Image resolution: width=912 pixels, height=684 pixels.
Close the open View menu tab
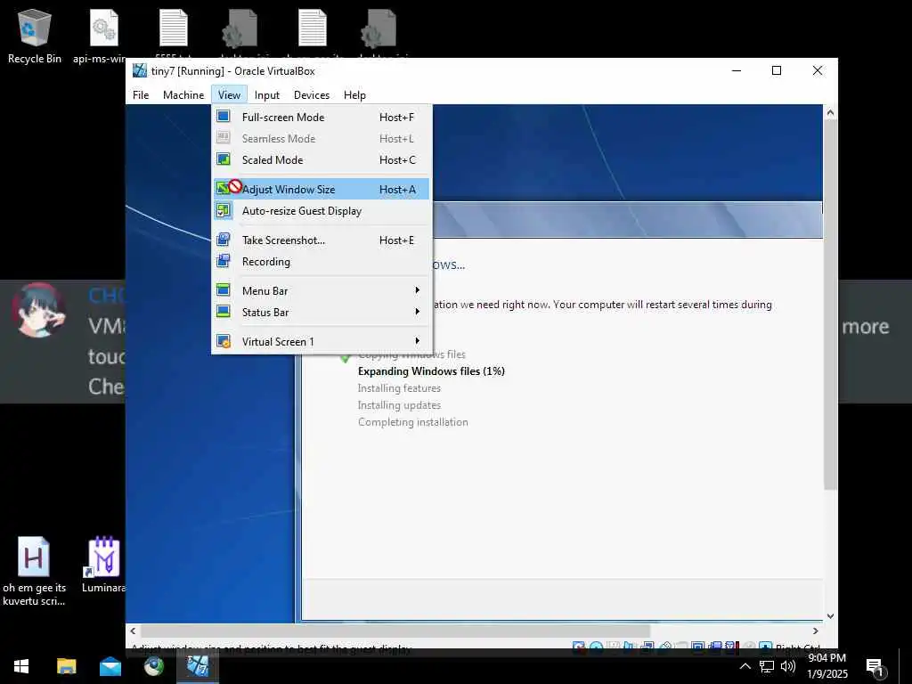coord(229,94)
